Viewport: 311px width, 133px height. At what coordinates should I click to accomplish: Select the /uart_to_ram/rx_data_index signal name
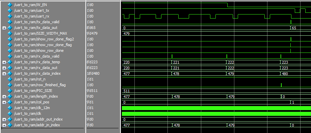[37, 73]
